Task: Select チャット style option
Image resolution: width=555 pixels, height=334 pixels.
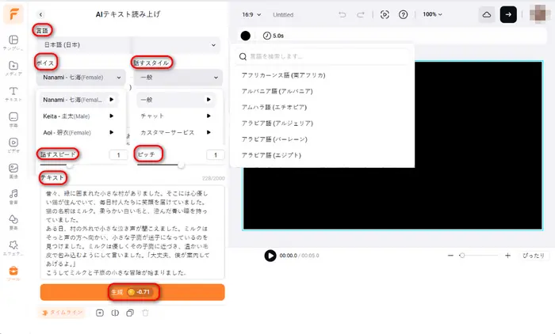Action: 152,116
